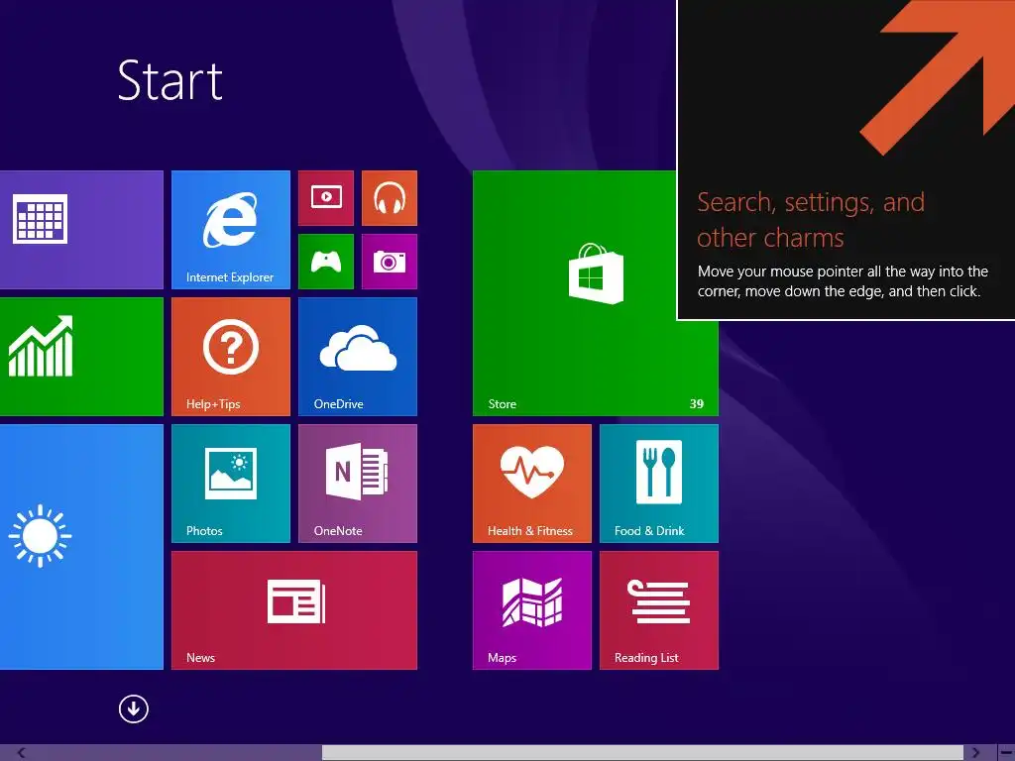Click the scrollbar right arrow

975,753
